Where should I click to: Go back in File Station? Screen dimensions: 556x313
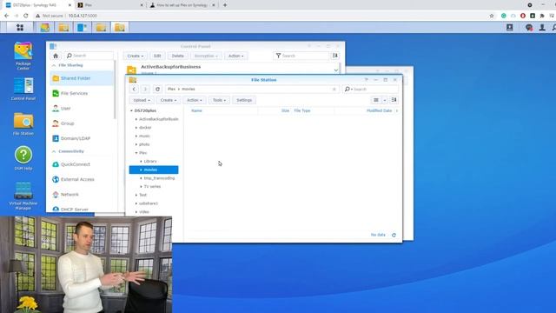coord(134,89)
